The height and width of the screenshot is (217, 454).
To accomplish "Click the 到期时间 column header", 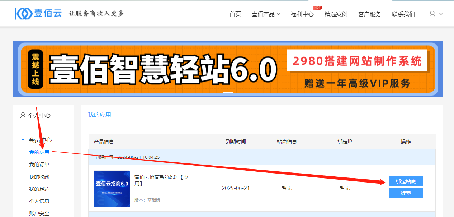I will click(236, 142).
